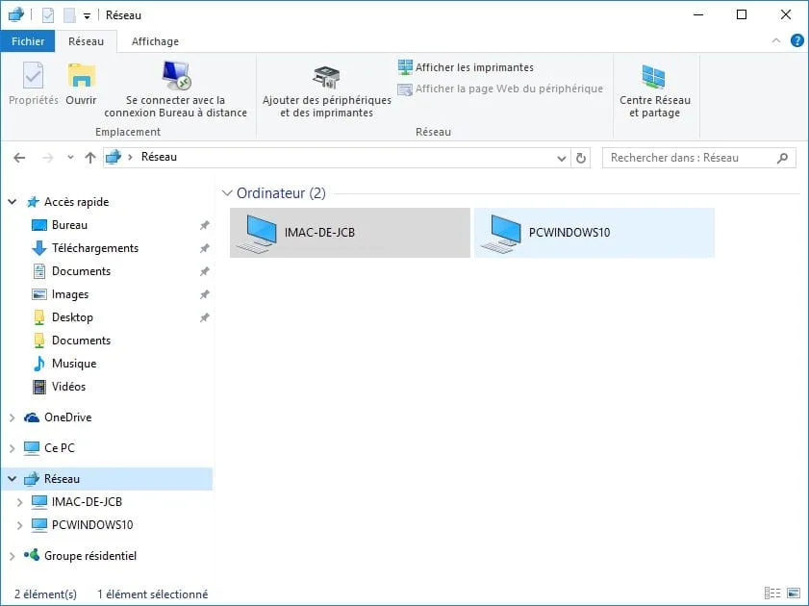This screenshot has height=606, width=809.
Task: Click the 2 élément(s) status text
Action: 45,594
